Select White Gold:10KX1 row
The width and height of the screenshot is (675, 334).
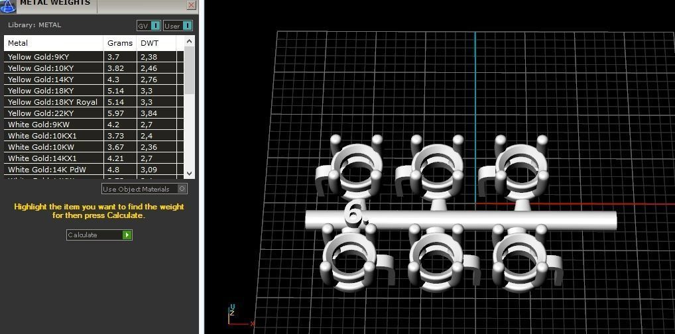click(93, 136)
